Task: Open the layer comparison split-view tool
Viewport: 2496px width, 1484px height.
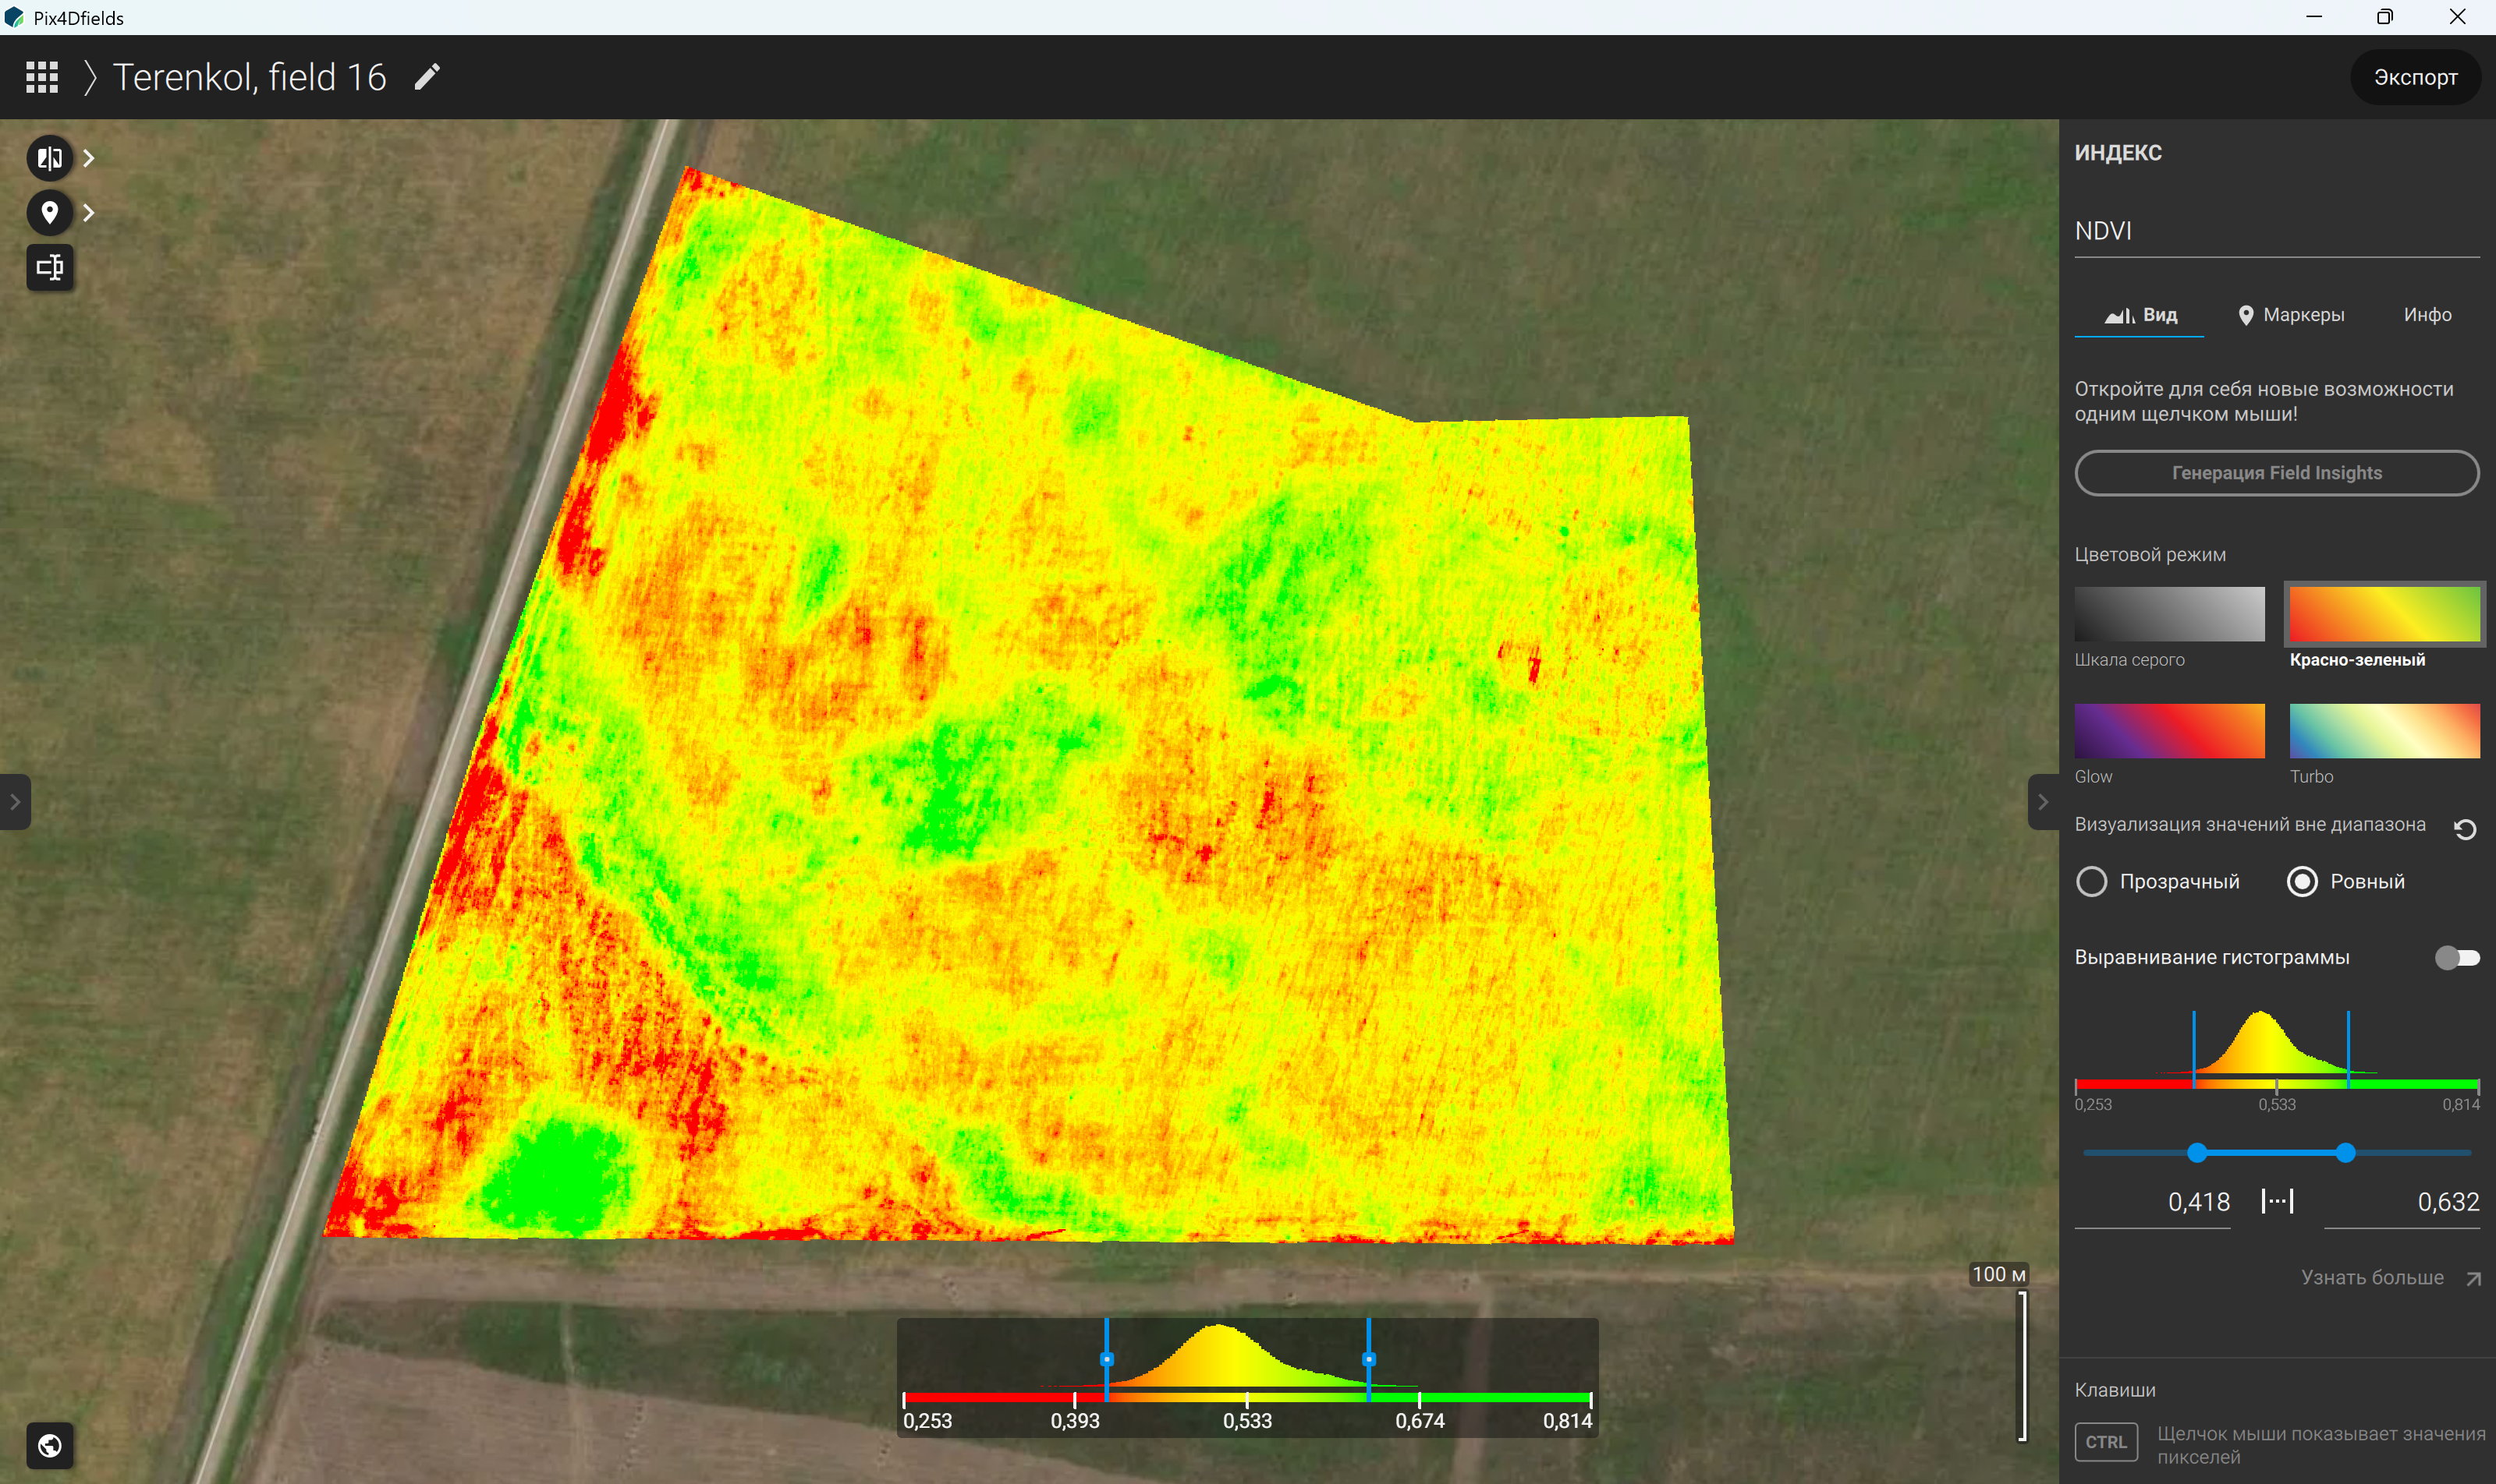Action: [x=49, y=158]
